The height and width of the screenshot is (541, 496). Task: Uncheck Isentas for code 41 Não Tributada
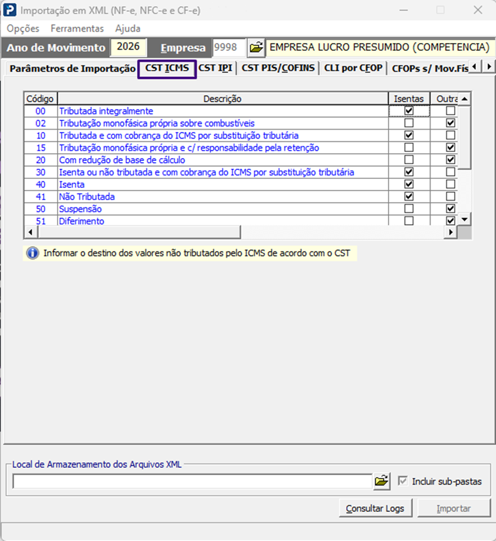(x=409, y=196)
